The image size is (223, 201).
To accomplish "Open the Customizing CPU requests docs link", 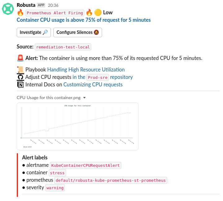I will [93, 85].
